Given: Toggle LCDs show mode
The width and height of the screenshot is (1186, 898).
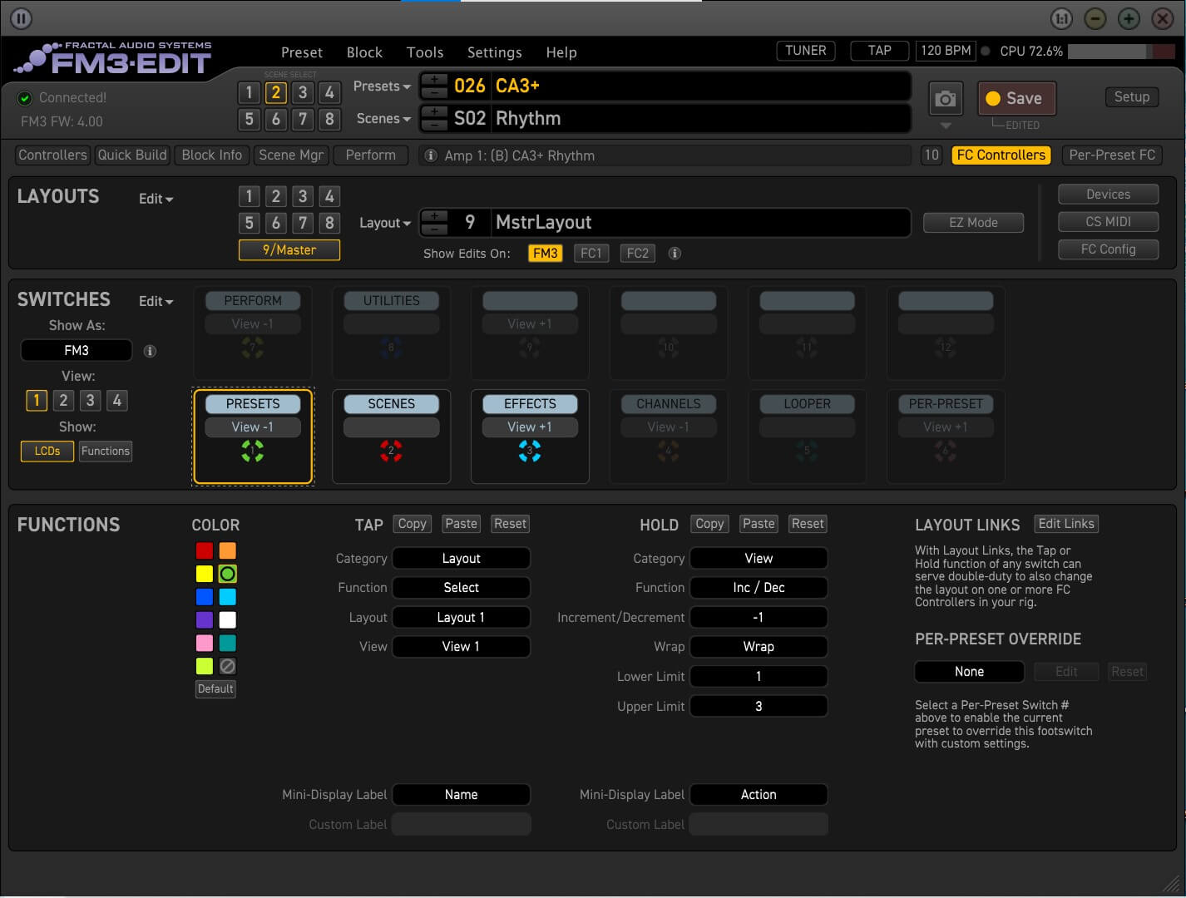Looking at the screenshot, I should 47,451.
